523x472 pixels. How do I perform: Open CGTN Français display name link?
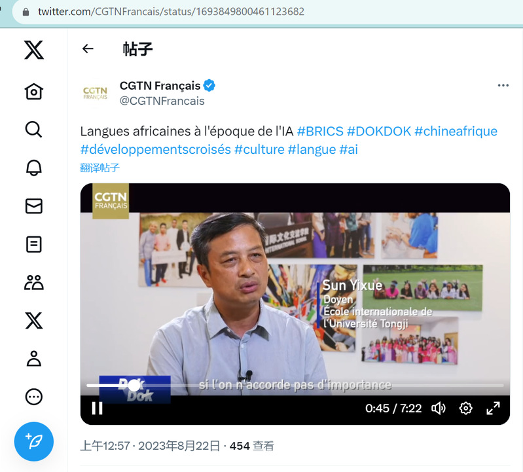click(x=160, y=86)
